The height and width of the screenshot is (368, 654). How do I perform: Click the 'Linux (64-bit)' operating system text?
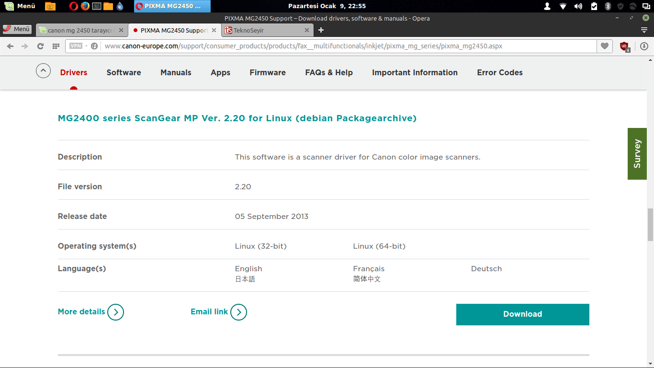[379, 246]
